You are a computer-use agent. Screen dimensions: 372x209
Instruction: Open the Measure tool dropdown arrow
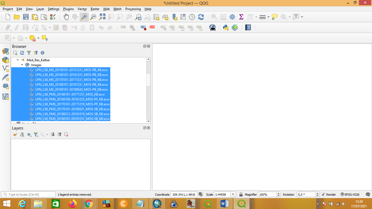click(x=269, y=17)
